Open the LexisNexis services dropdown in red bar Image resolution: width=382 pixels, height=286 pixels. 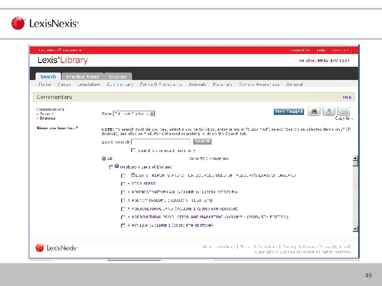(60, 50)
